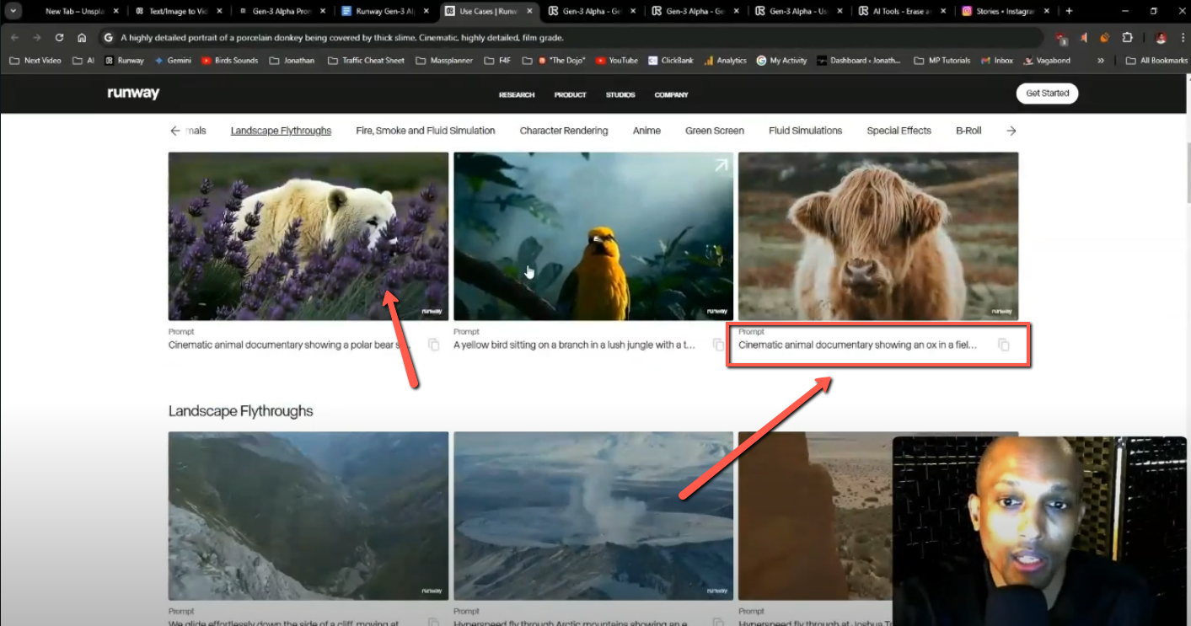
Task: Click the Get Started button
Action: (x=1047, y=94)
